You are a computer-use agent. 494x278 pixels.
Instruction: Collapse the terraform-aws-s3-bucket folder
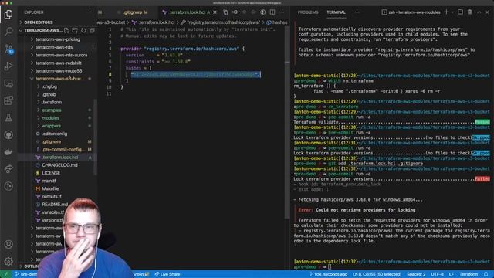(x=59, y=79)
